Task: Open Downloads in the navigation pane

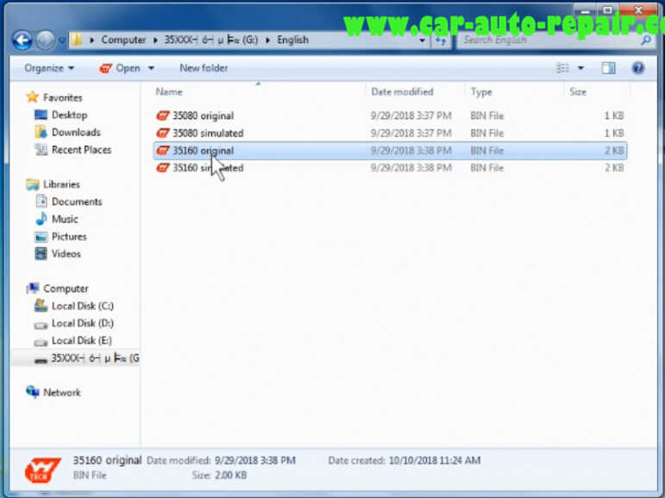Action: [76, 132]
